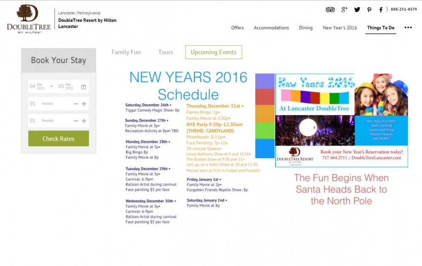
Task: Select the Things To Do menu item
Action: tap(381, 28)
